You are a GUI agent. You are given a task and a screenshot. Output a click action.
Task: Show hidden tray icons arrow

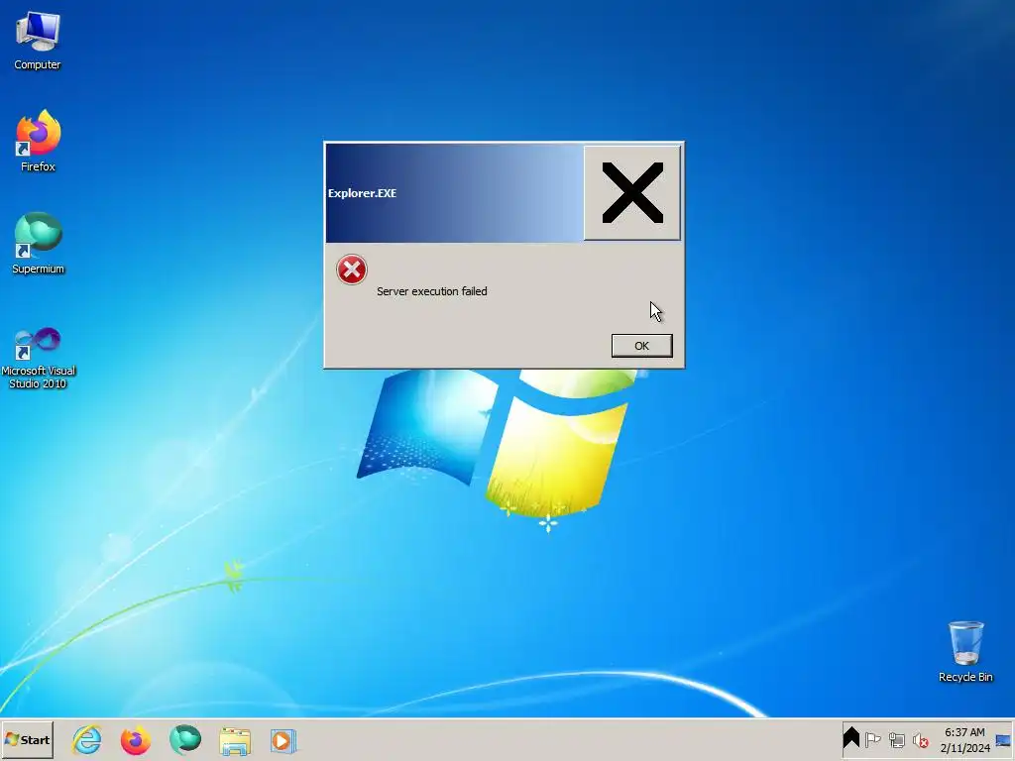point(851,738)
